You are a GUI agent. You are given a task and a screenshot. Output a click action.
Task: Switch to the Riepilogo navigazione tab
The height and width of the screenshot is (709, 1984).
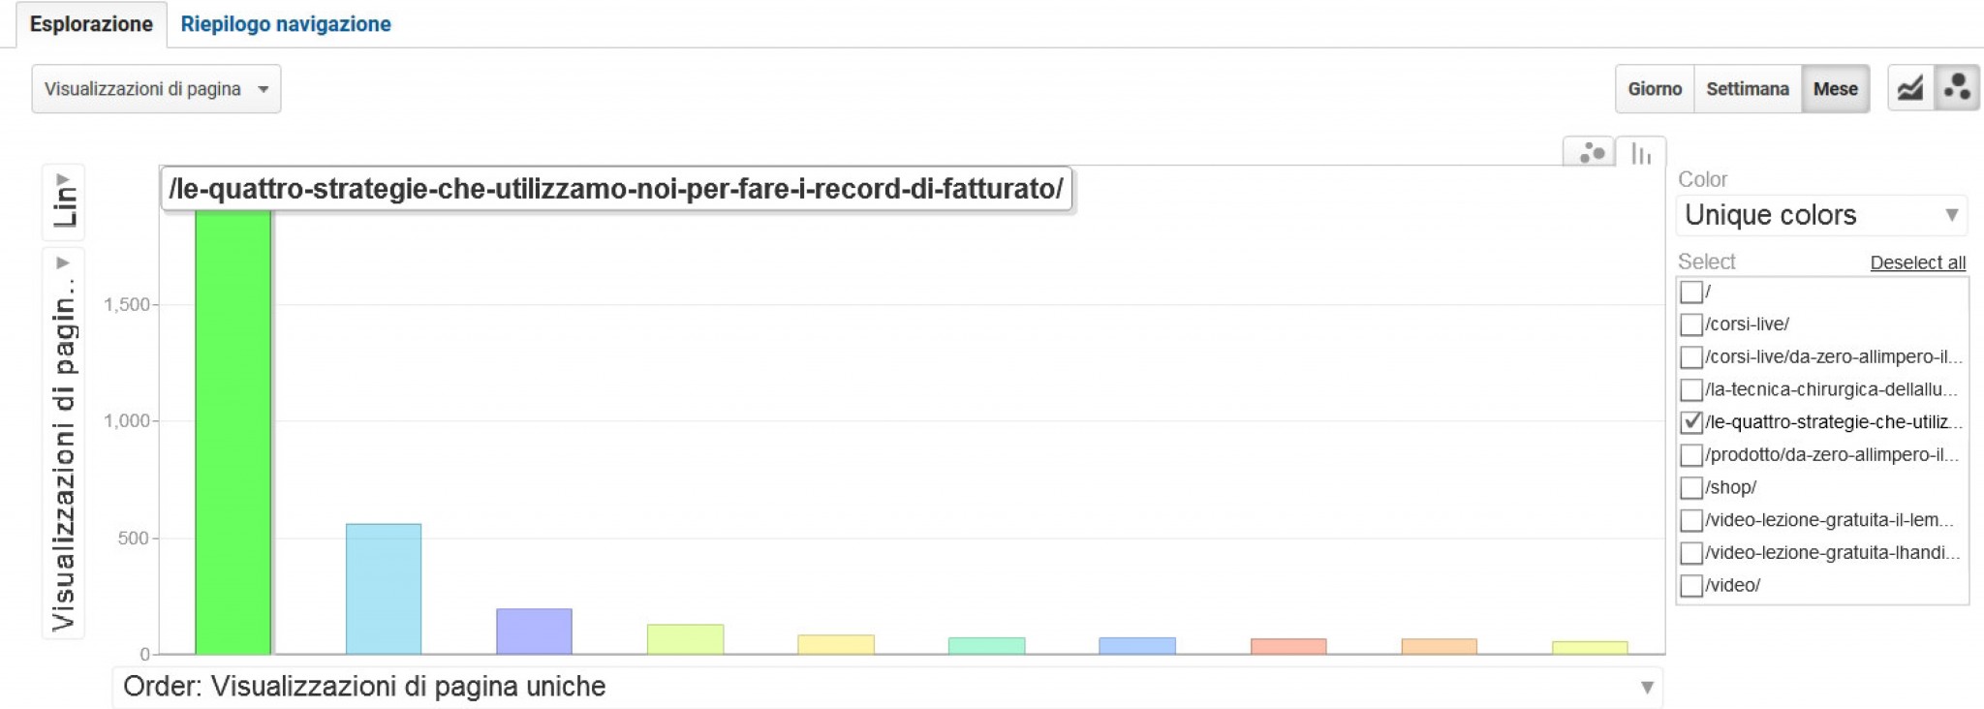pyautogui.click(x=286, y=24)
